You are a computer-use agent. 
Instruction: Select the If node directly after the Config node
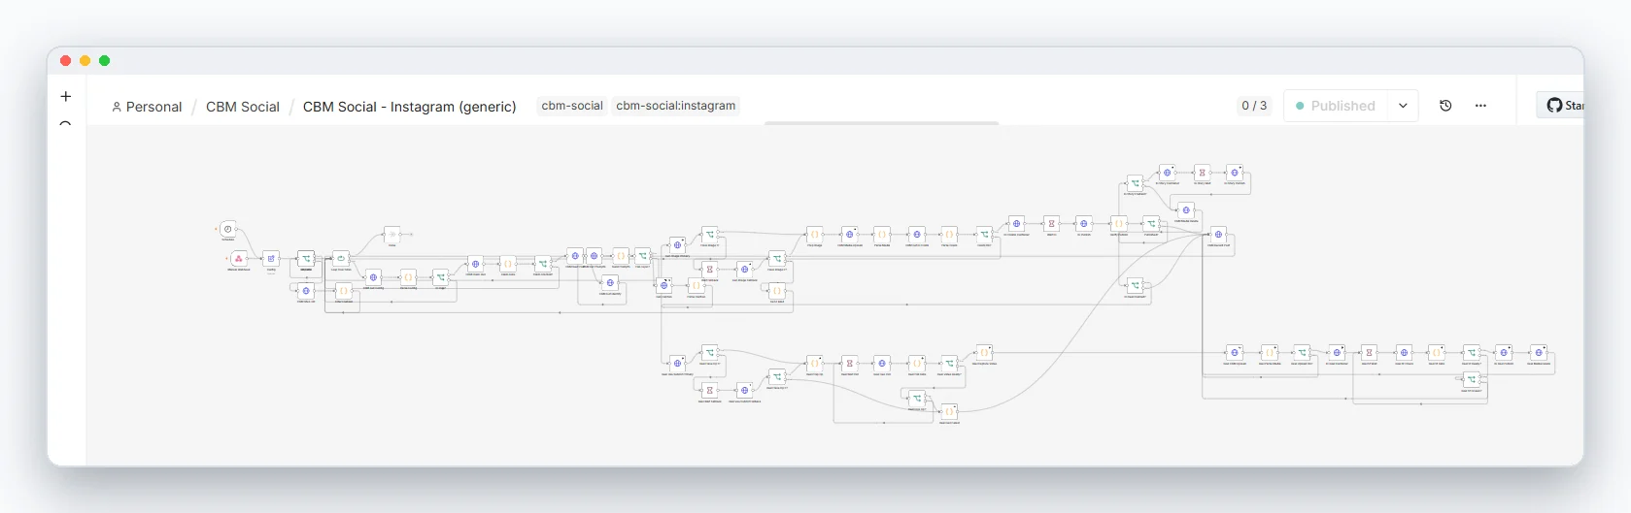pos(306,258)
